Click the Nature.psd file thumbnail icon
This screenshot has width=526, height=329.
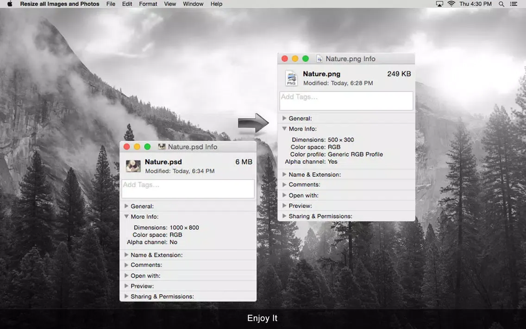point(133,166)
